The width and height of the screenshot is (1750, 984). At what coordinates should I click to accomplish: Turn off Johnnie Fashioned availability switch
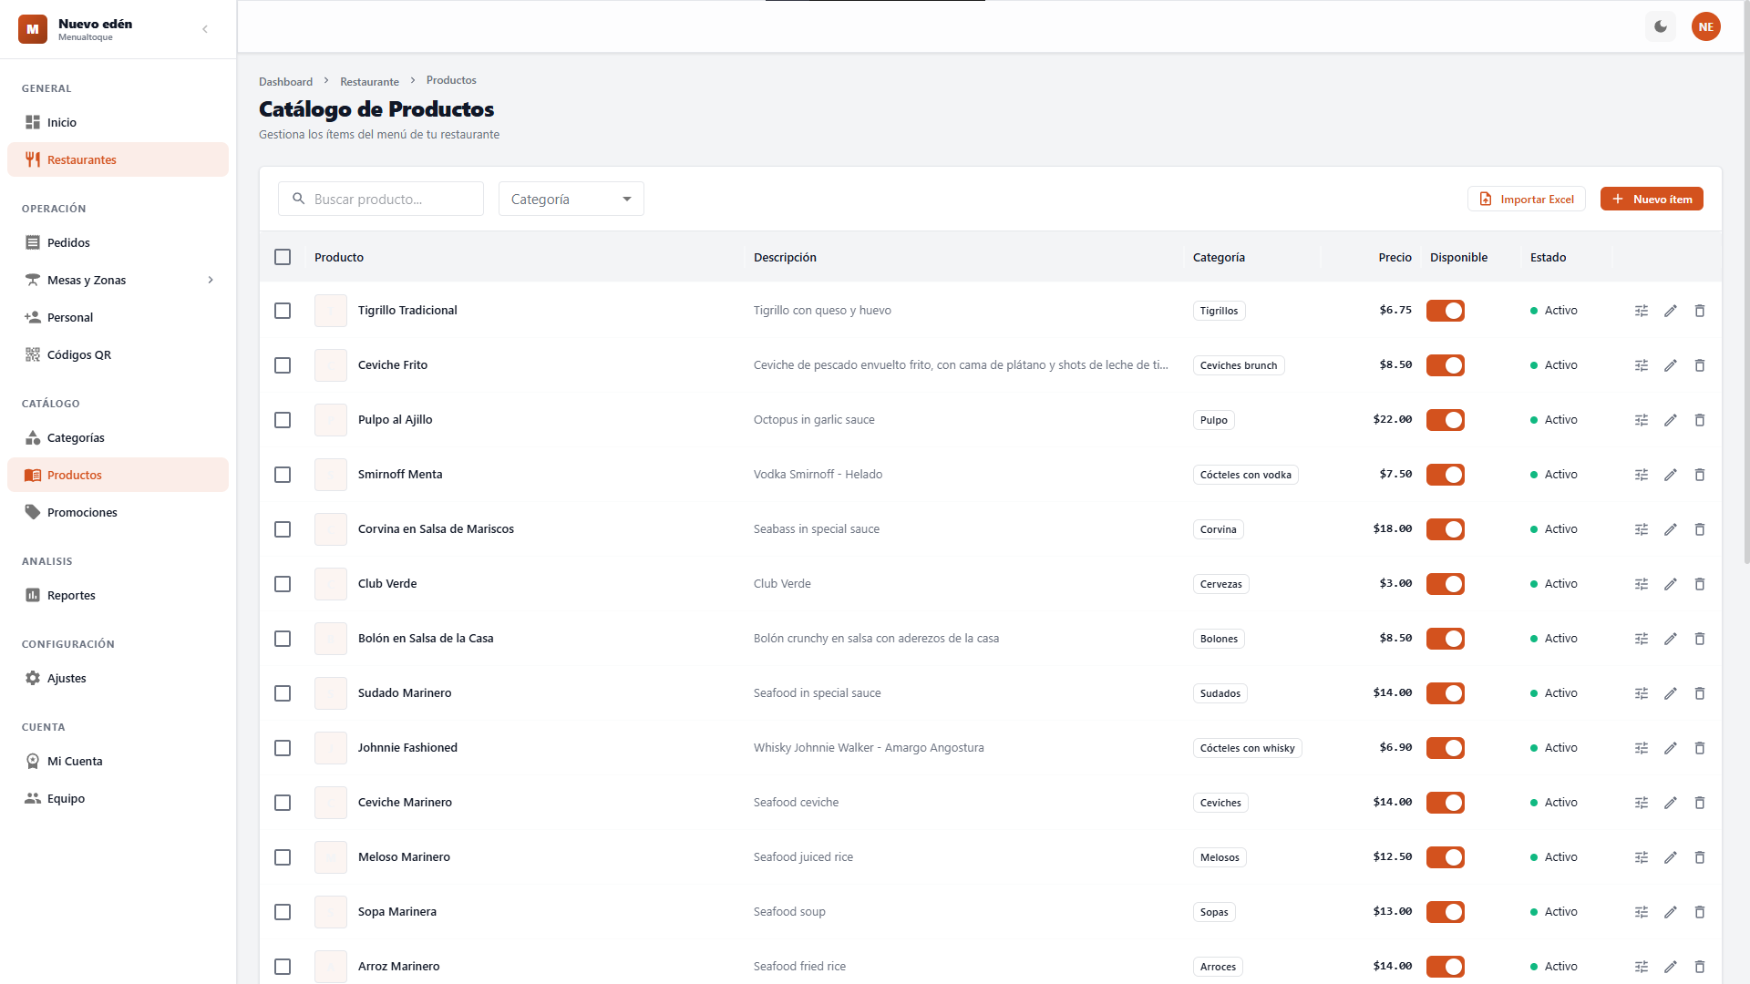tap(1446, 748)
